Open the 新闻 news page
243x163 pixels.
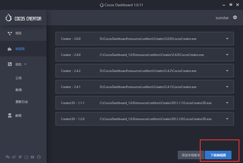[x=18, y=90]
